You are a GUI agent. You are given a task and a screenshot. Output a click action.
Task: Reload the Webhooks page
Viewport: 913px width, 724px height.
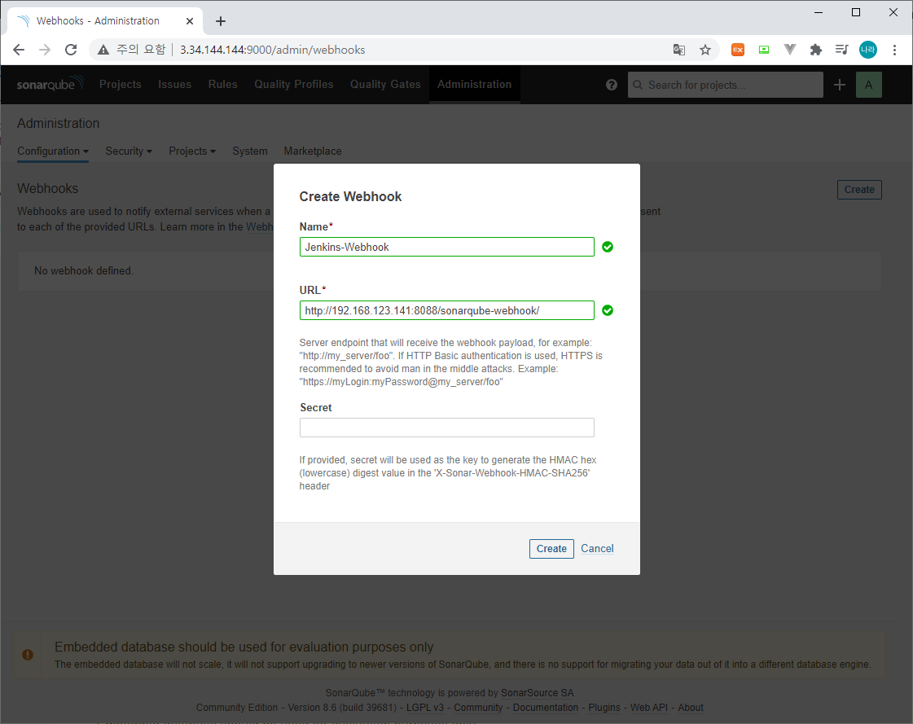pyautogui.click(x=71, y=50)
